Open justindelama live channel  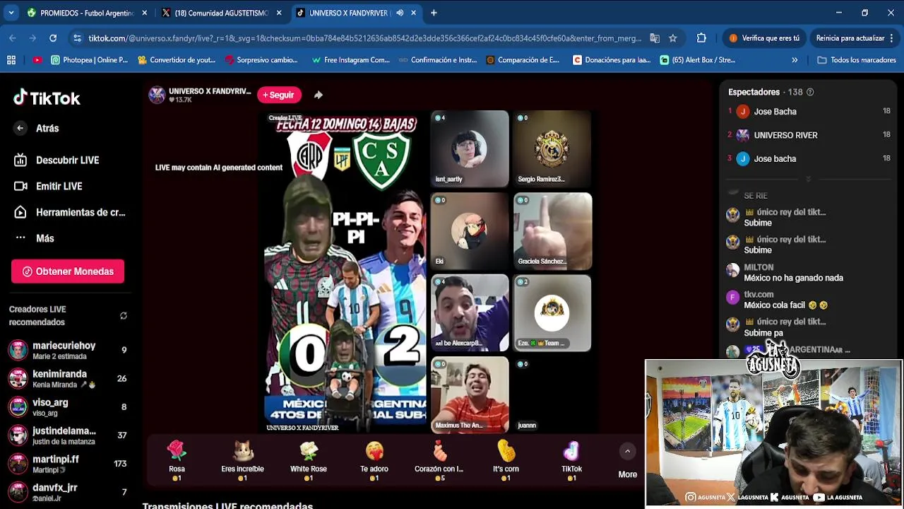click(68, 435)
